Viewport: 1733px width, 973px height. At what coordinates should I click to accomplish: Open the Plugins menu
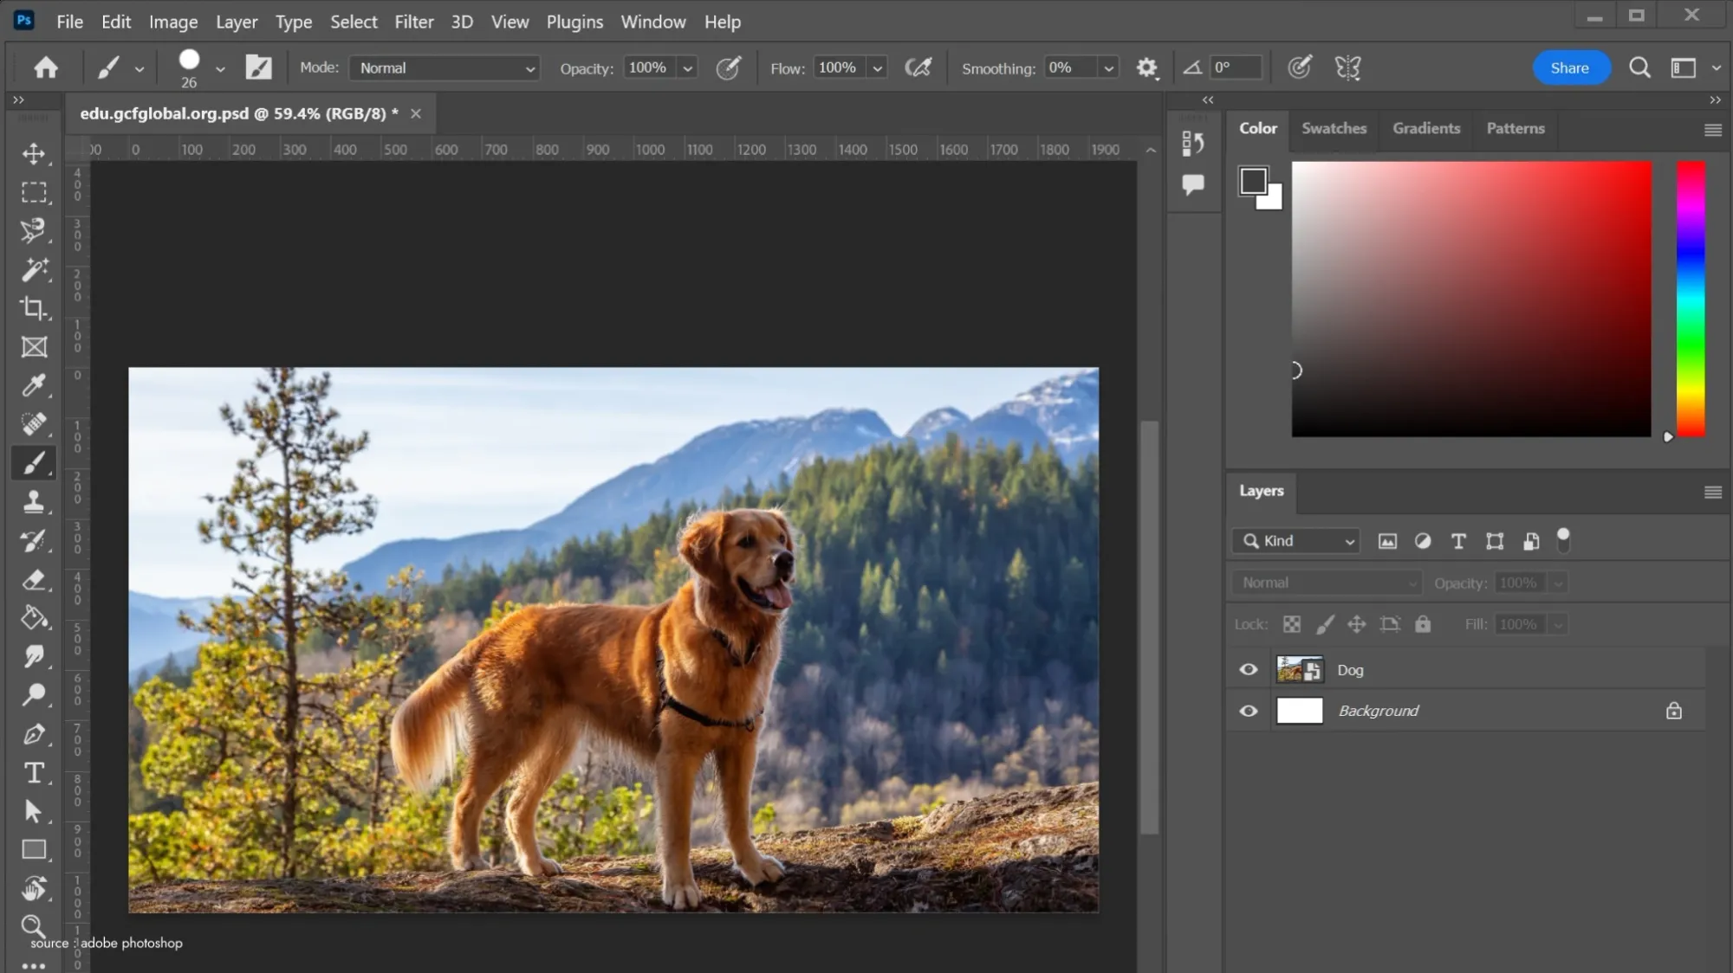pos(574,22)
